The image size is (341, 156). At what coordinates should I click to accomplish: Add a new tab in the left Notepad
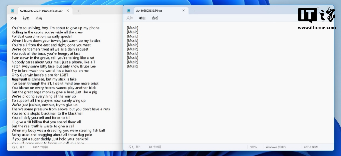pyautogui.click(x=78, y=11)
